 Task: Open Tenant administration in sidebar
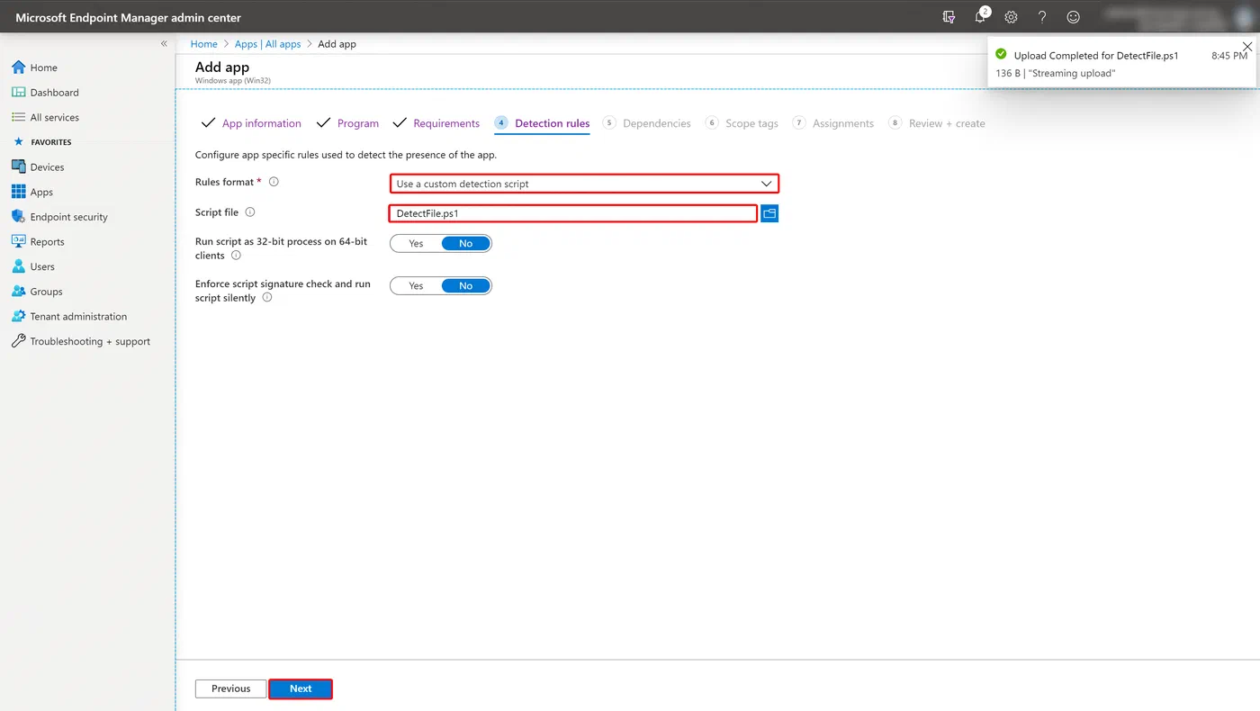(78, 316)
